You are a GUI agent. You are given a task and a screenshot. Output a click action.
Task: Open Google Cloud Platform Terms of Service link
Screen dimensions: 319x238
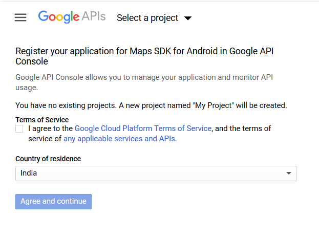pos(143,128)
